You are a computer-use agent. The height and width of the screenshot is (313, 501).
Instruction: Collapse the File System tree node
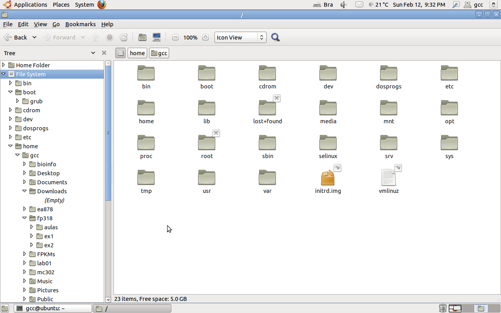(x=4, y=74)
